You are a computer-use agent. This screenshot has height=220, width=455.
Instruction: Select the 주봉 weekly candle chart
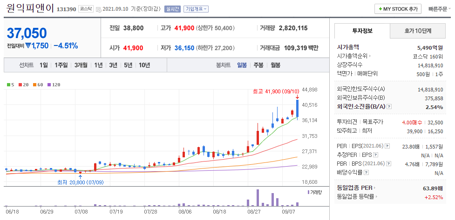point(258,65)
